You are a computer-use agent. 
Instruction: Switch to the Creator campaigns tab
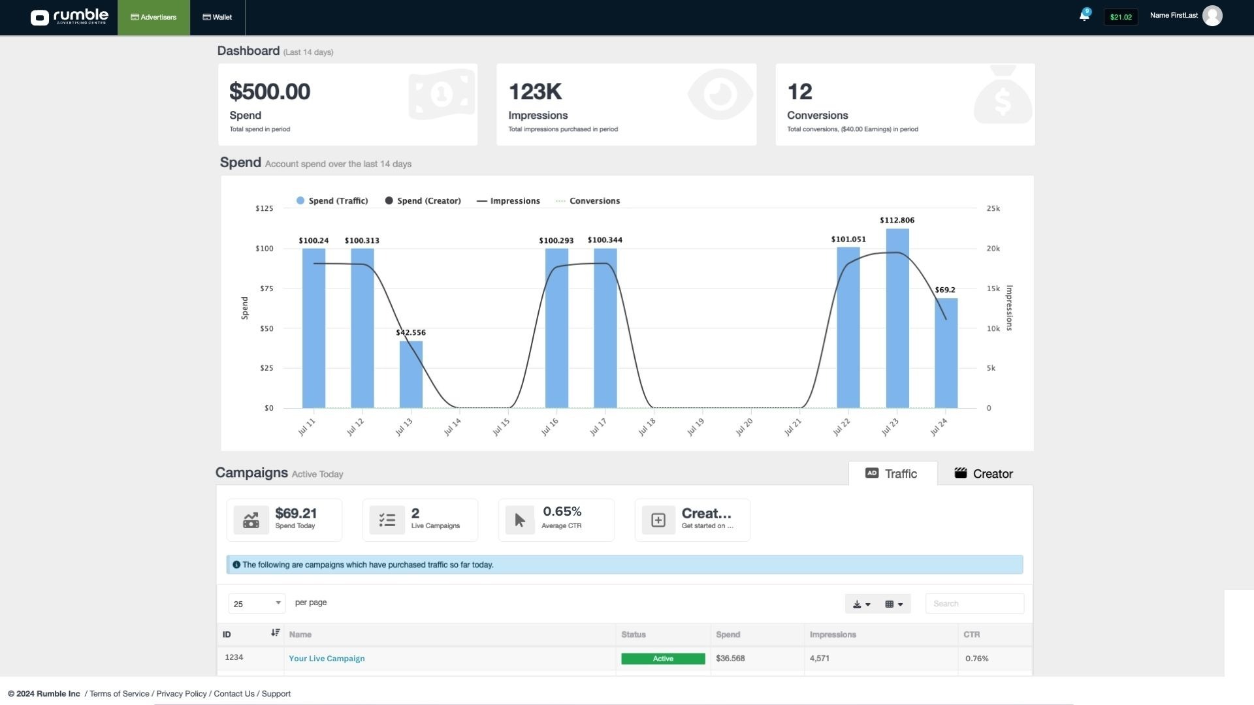(984, 474)
